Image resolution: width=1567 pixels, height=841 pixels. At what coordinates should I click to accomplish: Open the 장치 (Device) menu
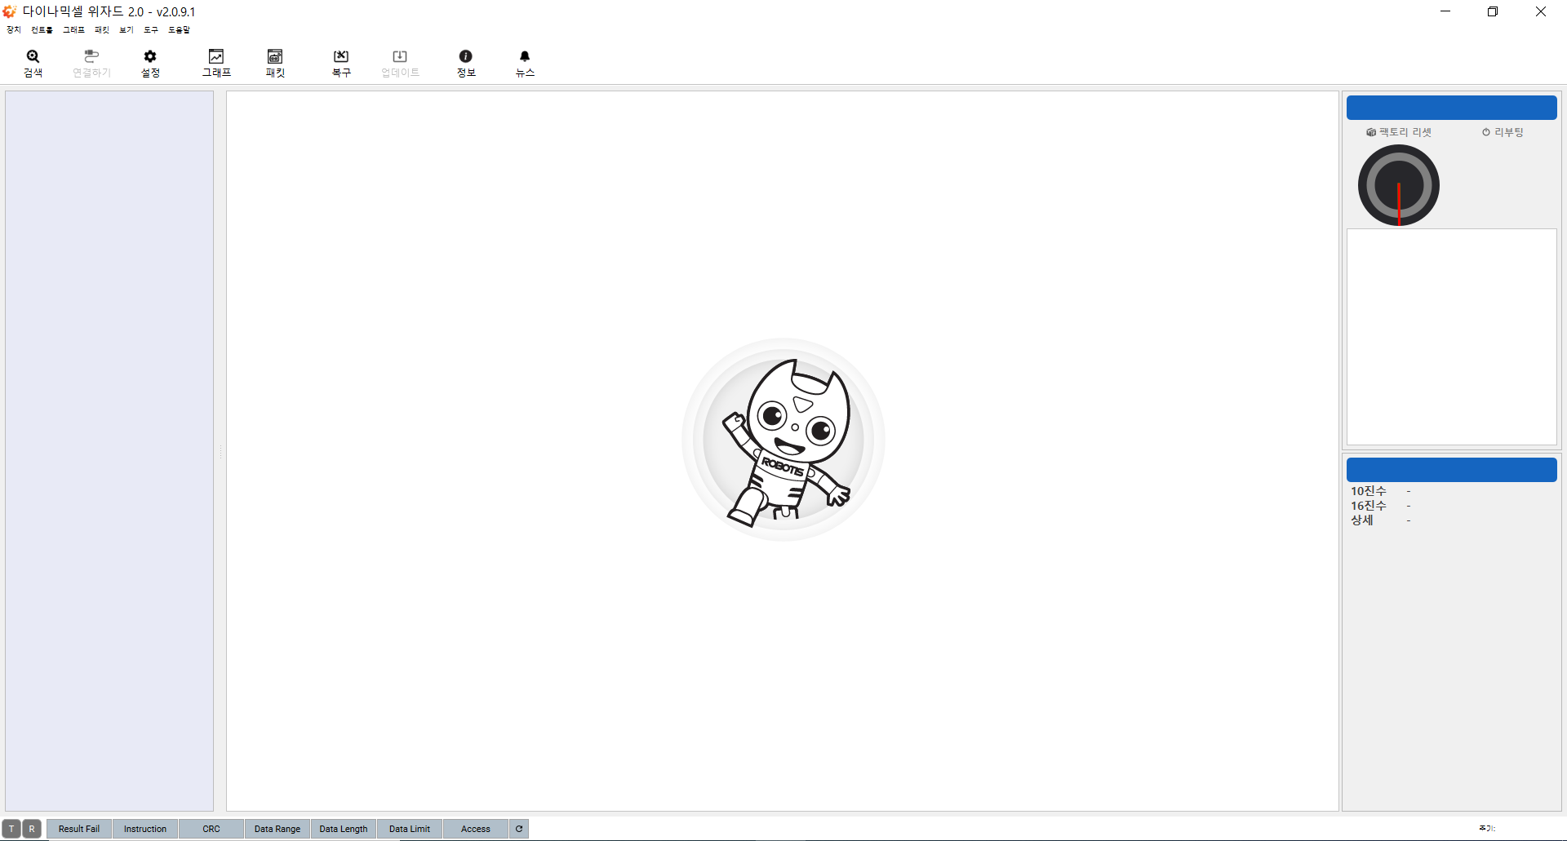tap(14, 30)
